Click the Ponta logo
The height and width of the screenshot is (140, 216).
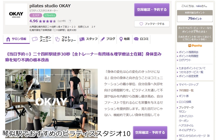pyautogui.click(x=195, y=46)
